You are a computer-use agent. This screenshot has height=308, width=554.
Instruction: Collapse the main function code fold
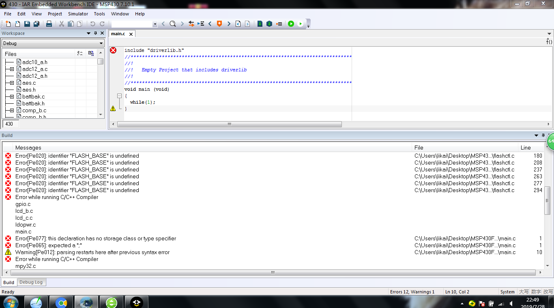119,96
